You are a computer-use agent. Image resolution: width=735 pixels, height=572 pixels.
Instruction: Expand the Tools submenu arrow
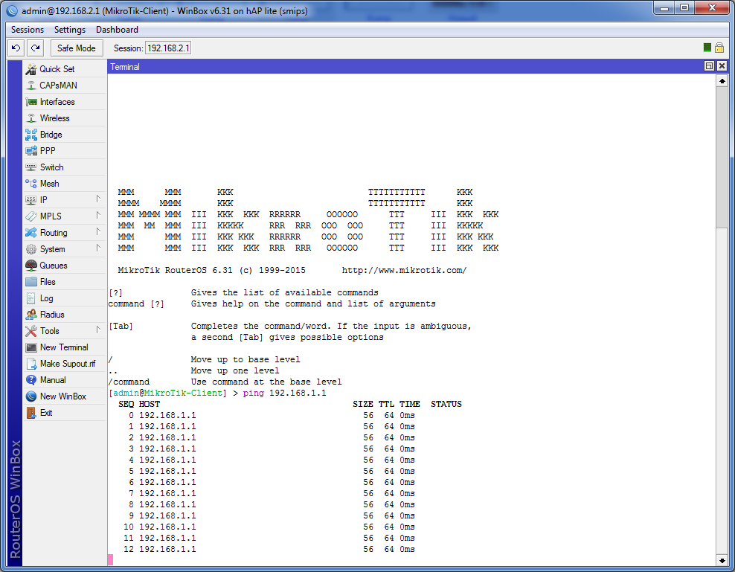(x=98, y=330)
